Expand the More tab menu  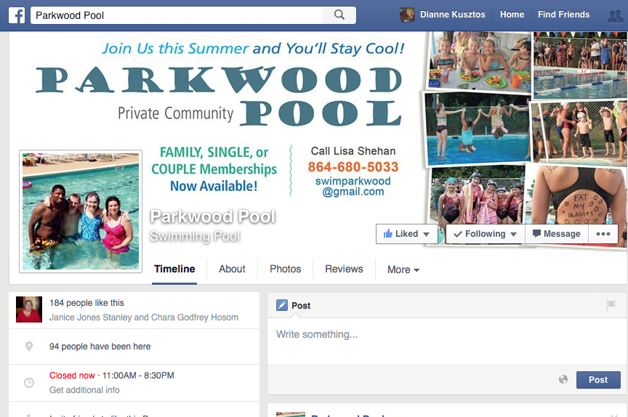(x=403, y=270)
